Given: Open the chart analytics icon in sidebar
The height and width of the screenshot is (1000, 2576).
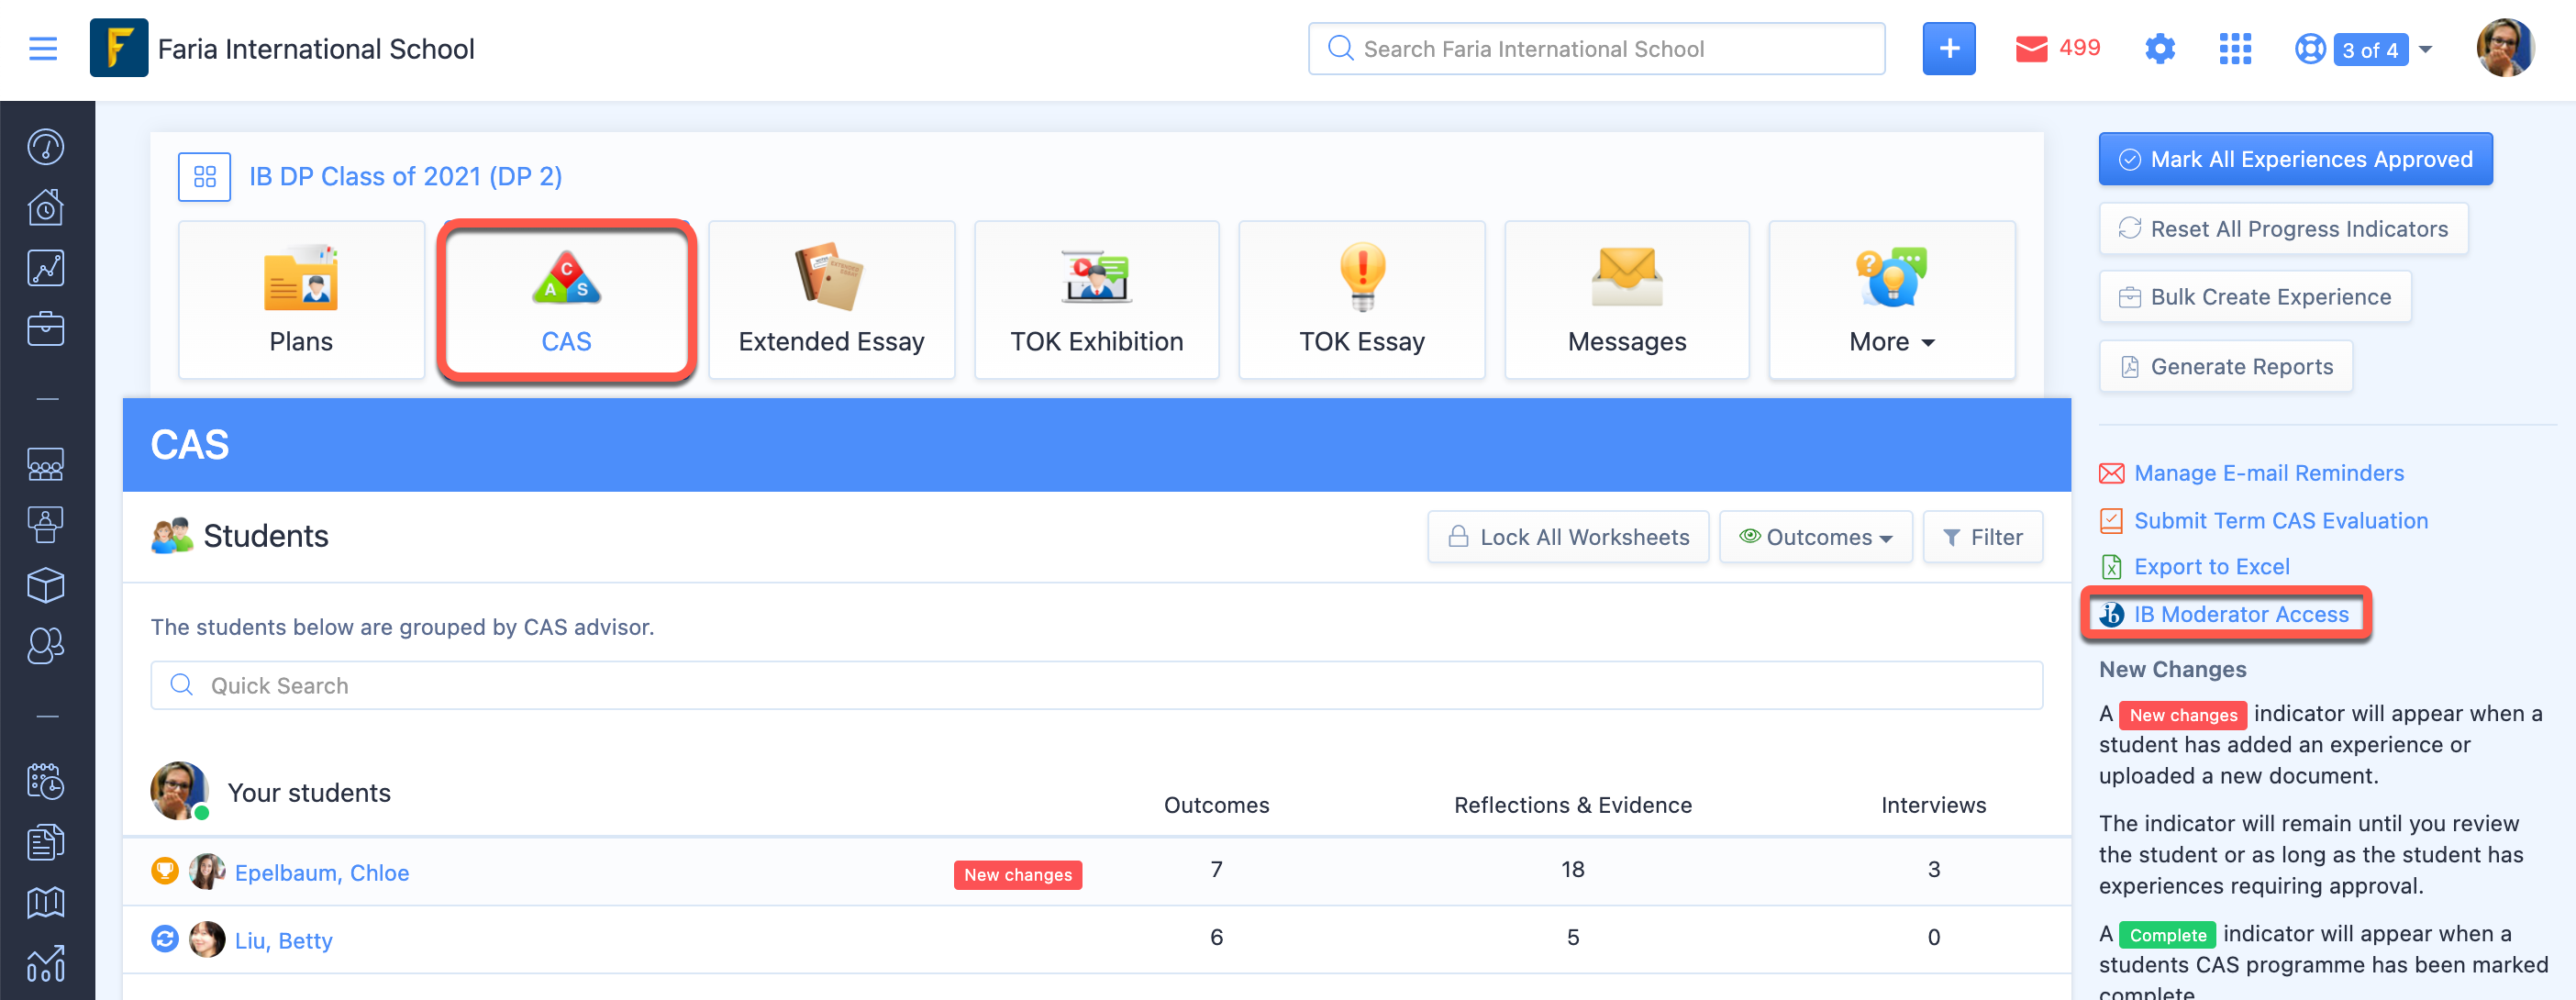Looking at the screenshot, I should pyautogui.click(x=46, y=268).
